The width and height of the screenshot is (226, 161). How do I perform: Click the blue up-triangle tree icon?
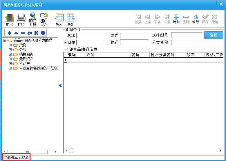(x=16, y=33)
